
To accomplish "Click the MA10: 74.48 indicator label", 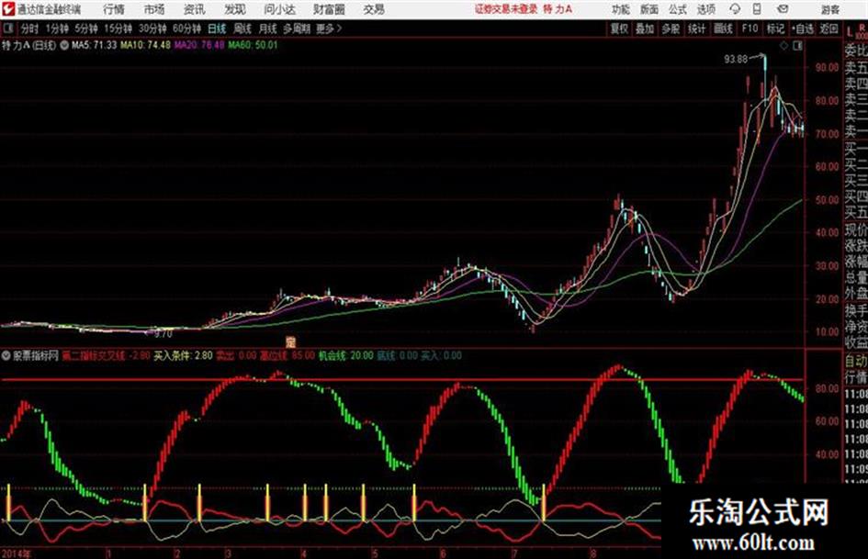I will 145,45.
